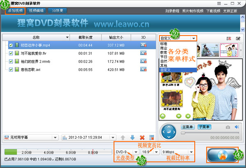Toggle checkbox for 初恋这件小事.mp4
Viewport: 246px width, 168px height.
pyautogui.click(x=11, y=45)
